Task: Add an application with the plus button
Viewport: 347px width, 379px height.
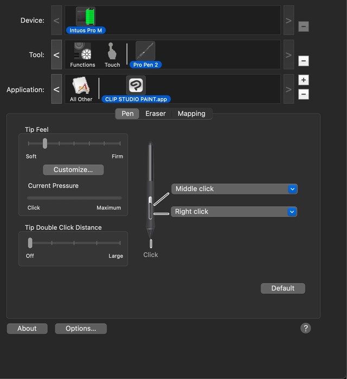Action: click(x=304, y=80)
